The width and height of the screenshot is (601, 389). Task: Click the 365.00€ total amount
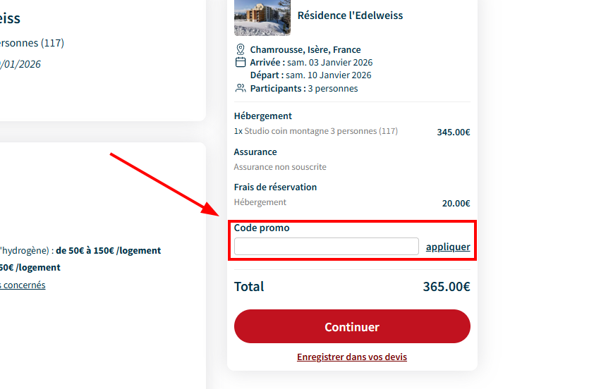[x=447, y=287]
